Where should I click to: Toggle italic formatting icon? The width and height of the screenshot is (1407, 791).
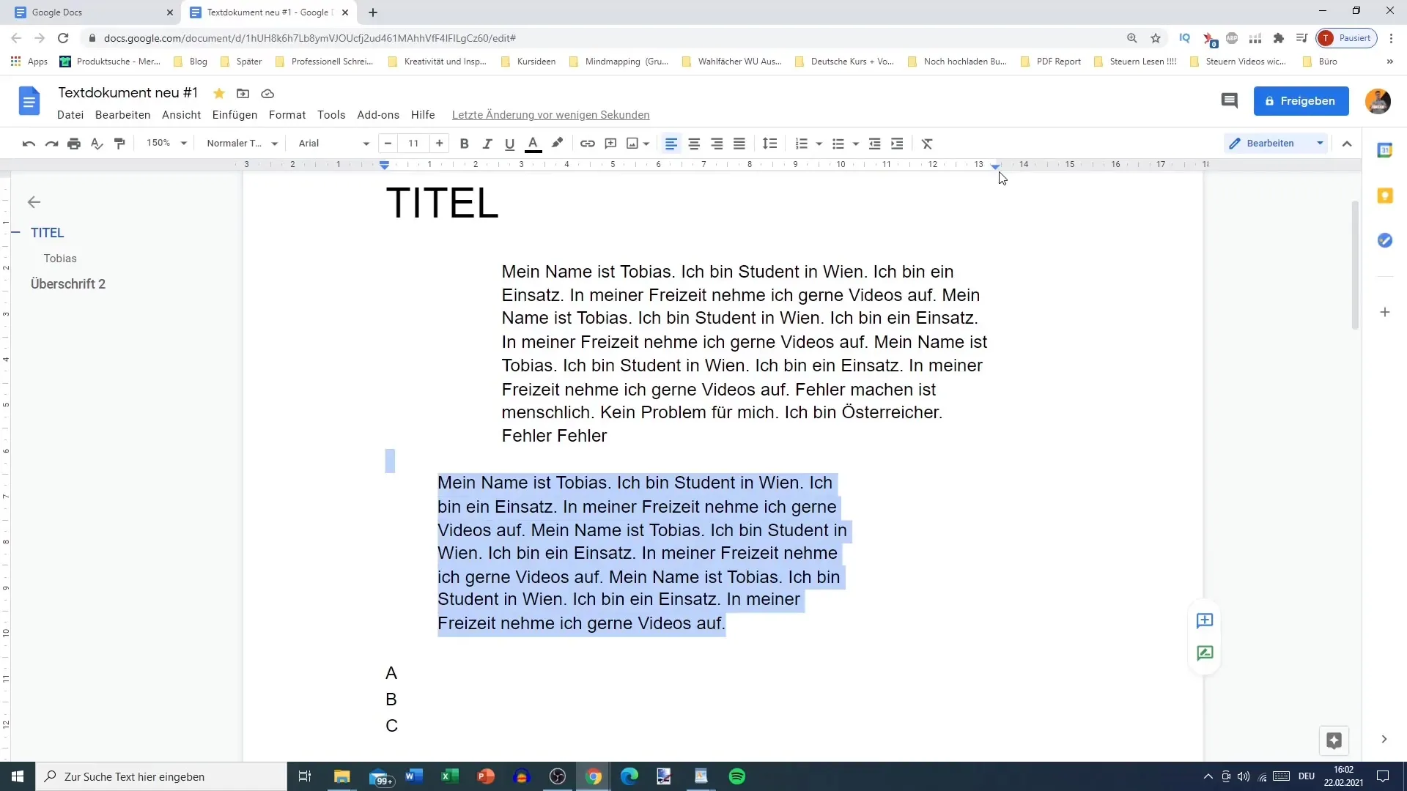(488, 143)
